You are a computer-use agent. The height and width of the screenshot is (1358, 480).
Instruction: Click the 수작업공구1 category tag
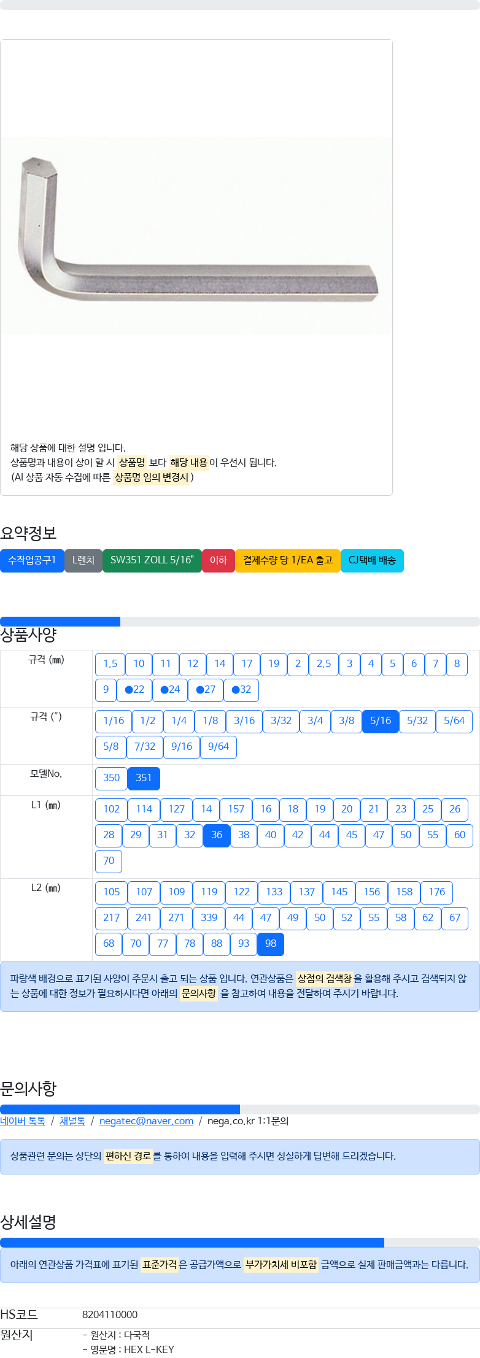pyautogui.click(x=32, y=560)
